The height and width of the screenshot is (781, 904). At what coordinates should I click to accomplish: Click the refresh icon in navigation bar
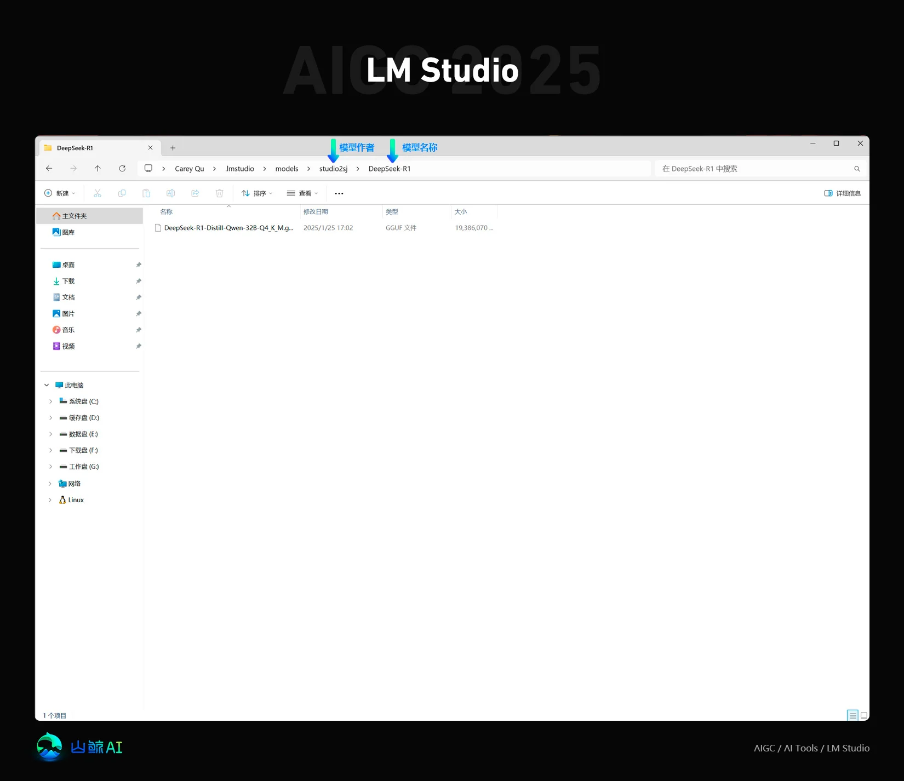(x=122, y=168)
